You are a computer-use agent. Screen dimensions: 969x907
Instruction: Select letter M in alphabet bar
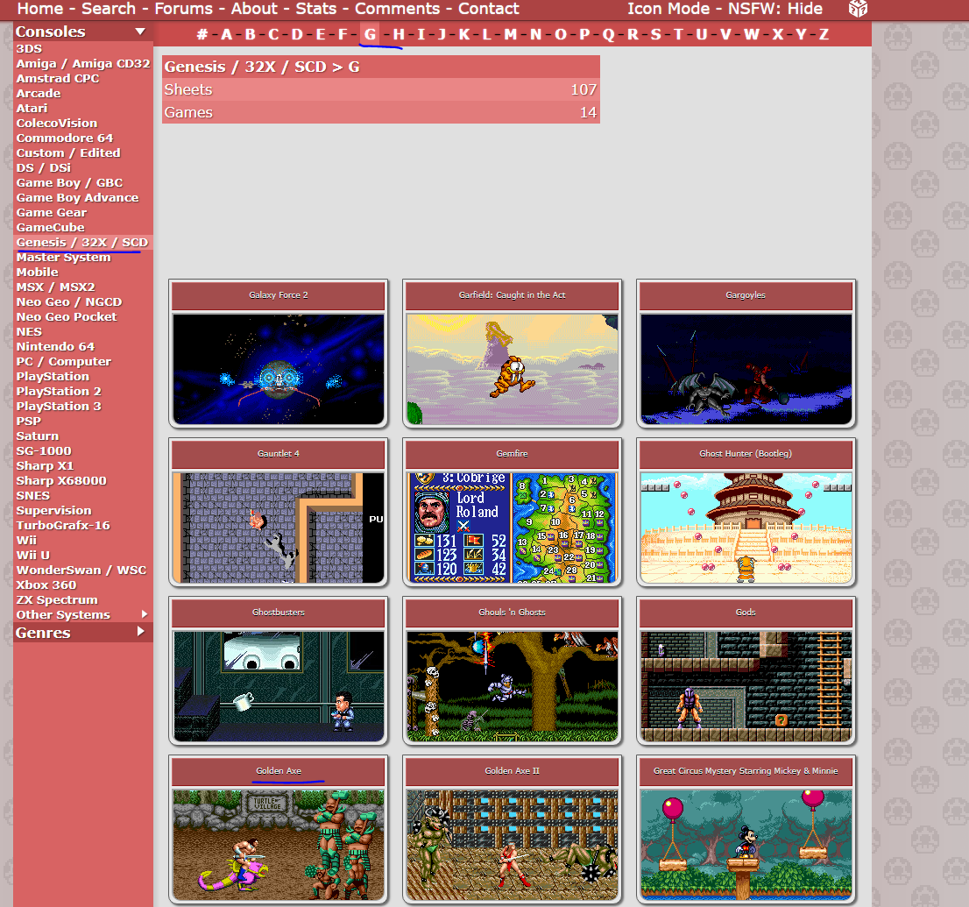pos(511,35)
